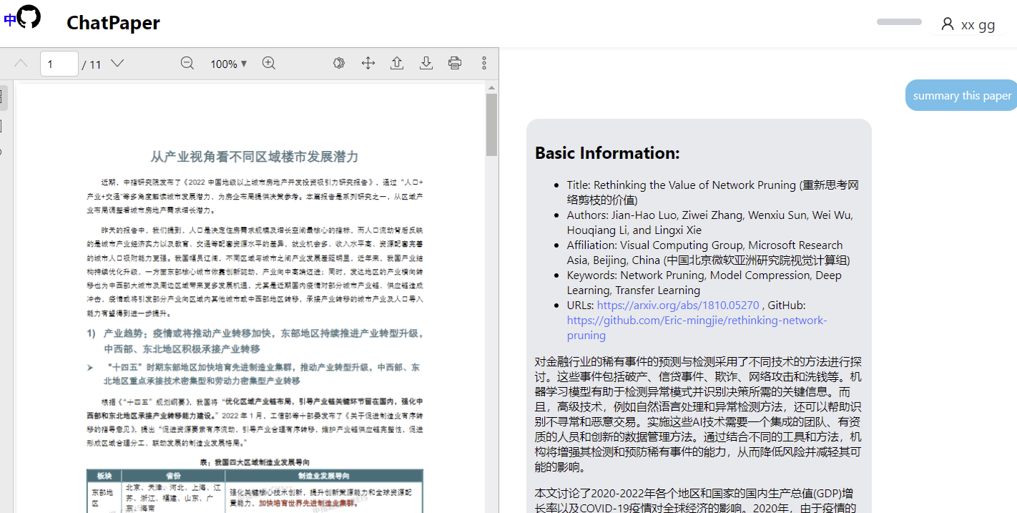Open the xx gg account profile icon
Viewport: 1017px width, 513px height.
click(x=948, y=24)
